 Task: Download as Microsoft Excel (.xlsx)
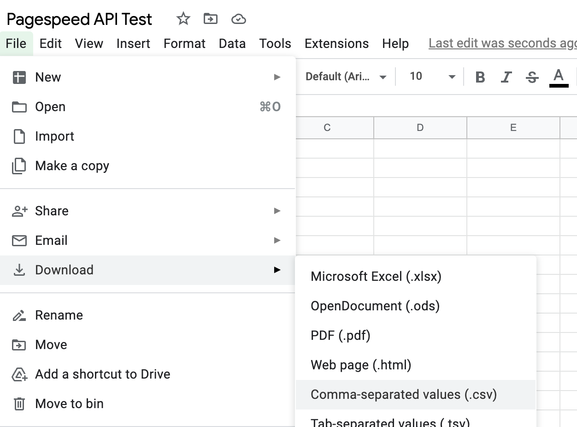click(x=376, y=277)
